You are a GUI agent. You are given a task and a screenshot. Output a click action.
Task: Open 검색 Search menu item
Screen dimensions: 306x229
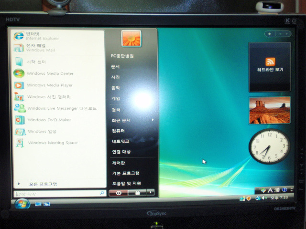pos(116,110)
